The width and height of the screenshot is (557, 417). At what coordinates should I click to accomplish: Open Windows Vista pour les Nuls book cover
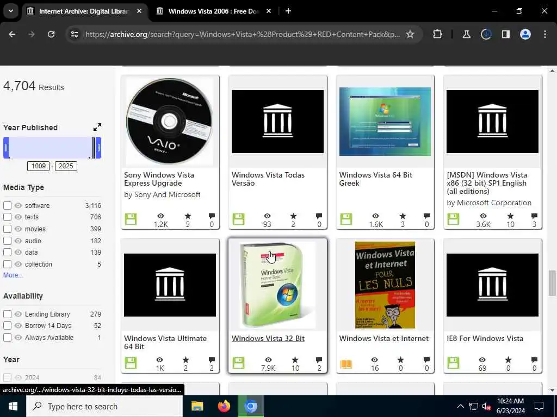[385, 285]
